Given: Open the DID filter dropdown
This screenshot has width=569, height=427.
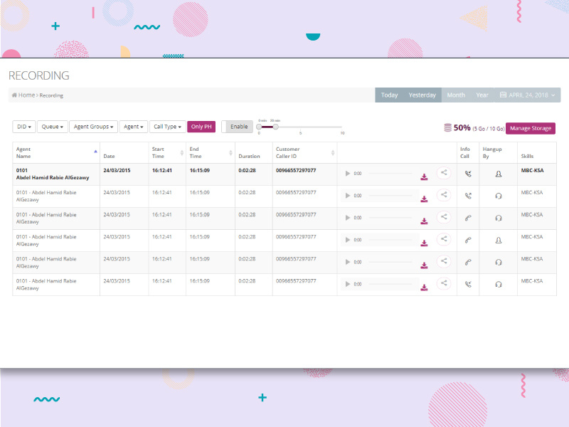Looking at the screenshot, I should click(22, 126).
